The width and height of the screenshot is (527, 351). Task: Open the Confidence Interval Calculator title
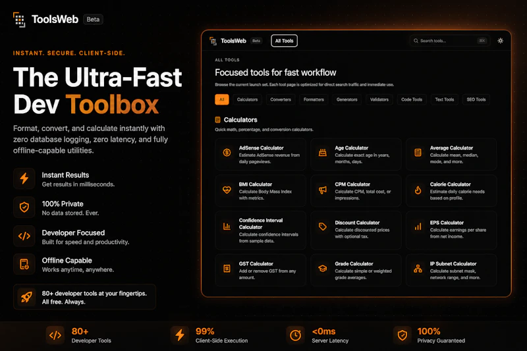point(261,224)
